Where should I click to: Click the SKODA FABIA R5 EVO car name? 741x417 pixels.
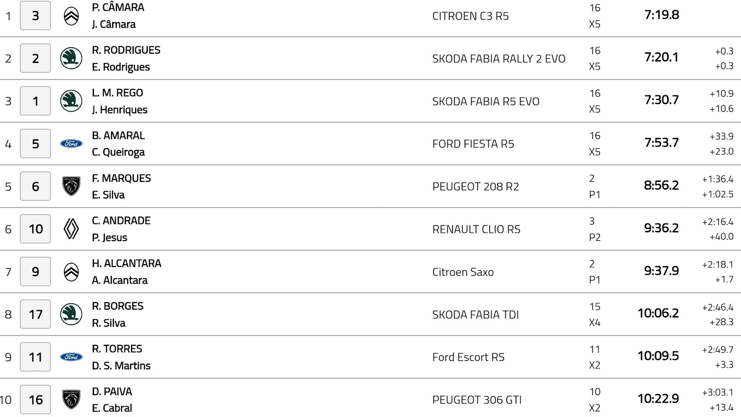(x=486, y=101)
